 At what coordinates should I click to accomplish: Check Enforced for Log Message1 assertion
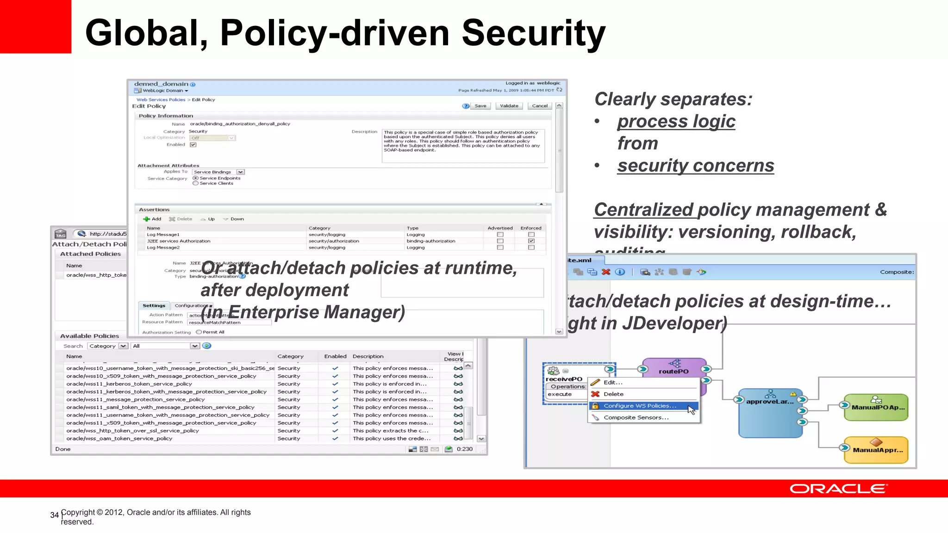pos(531,235)
